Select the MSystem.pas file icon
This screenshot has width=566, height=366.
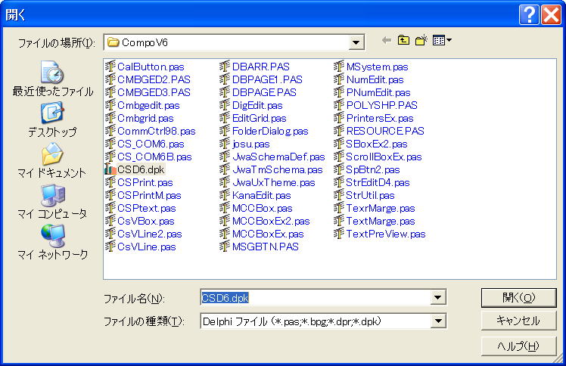click(x=339, y=67)
